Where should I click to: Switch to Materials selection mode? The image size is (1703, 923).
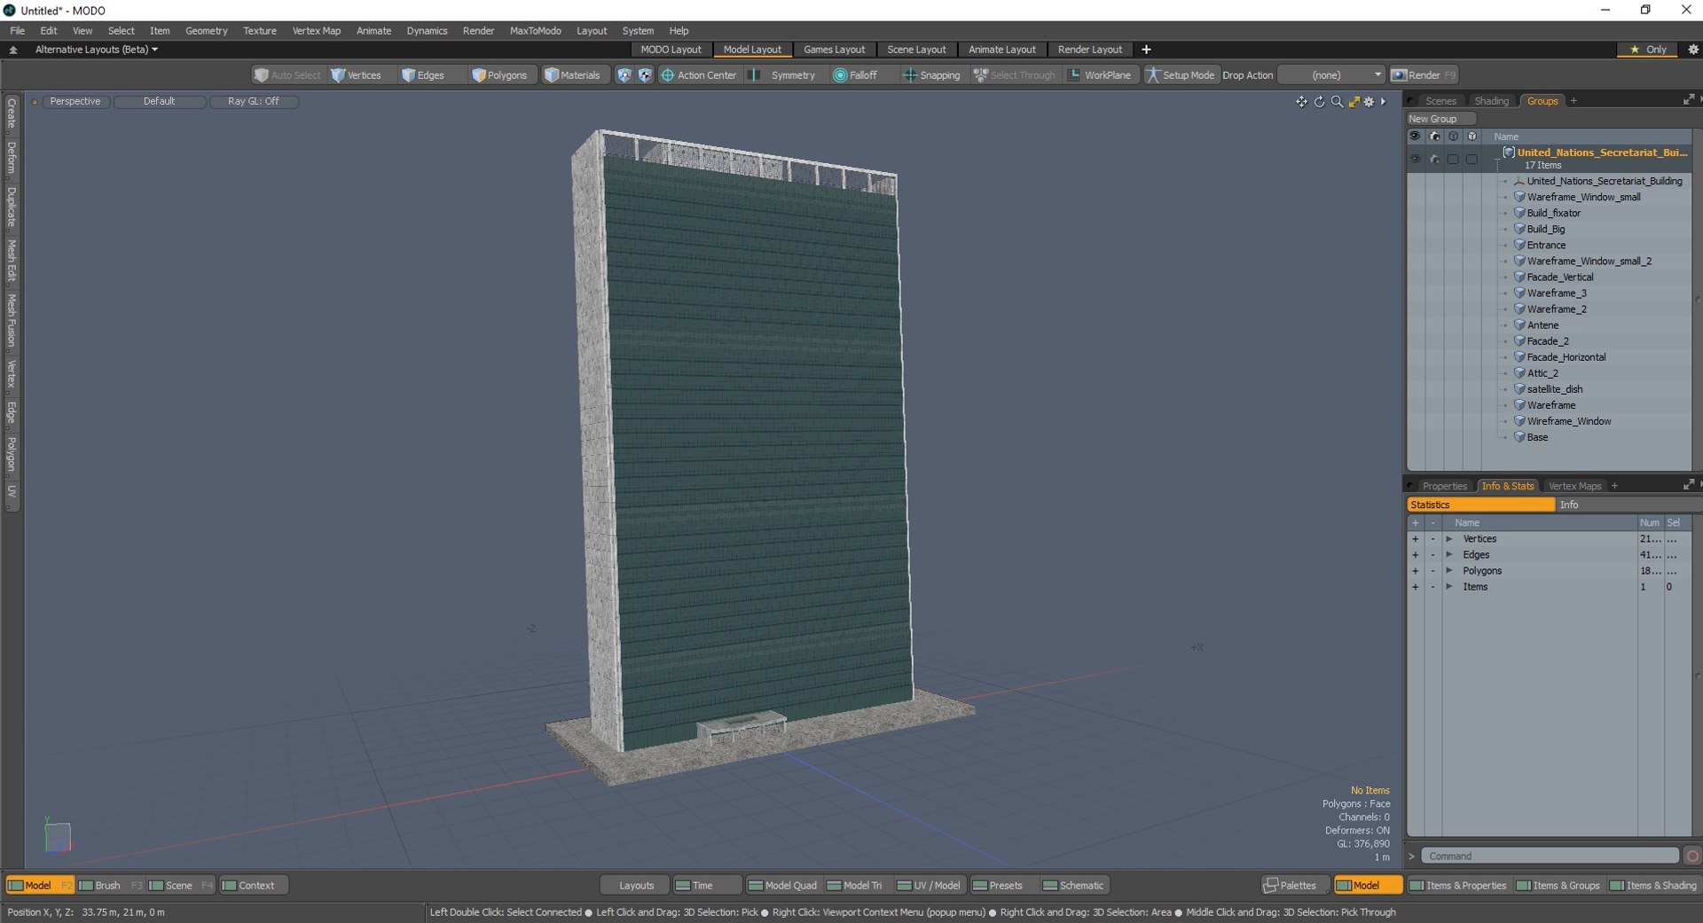572,75
